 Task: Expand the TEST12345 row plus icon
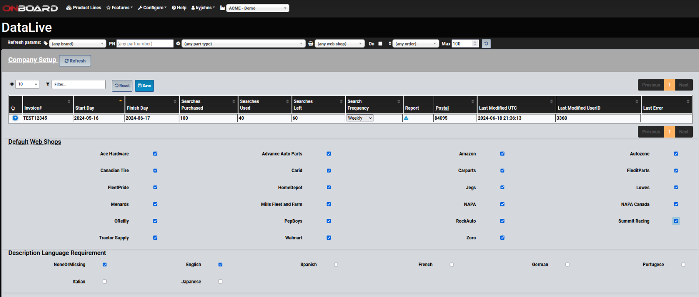15,118
